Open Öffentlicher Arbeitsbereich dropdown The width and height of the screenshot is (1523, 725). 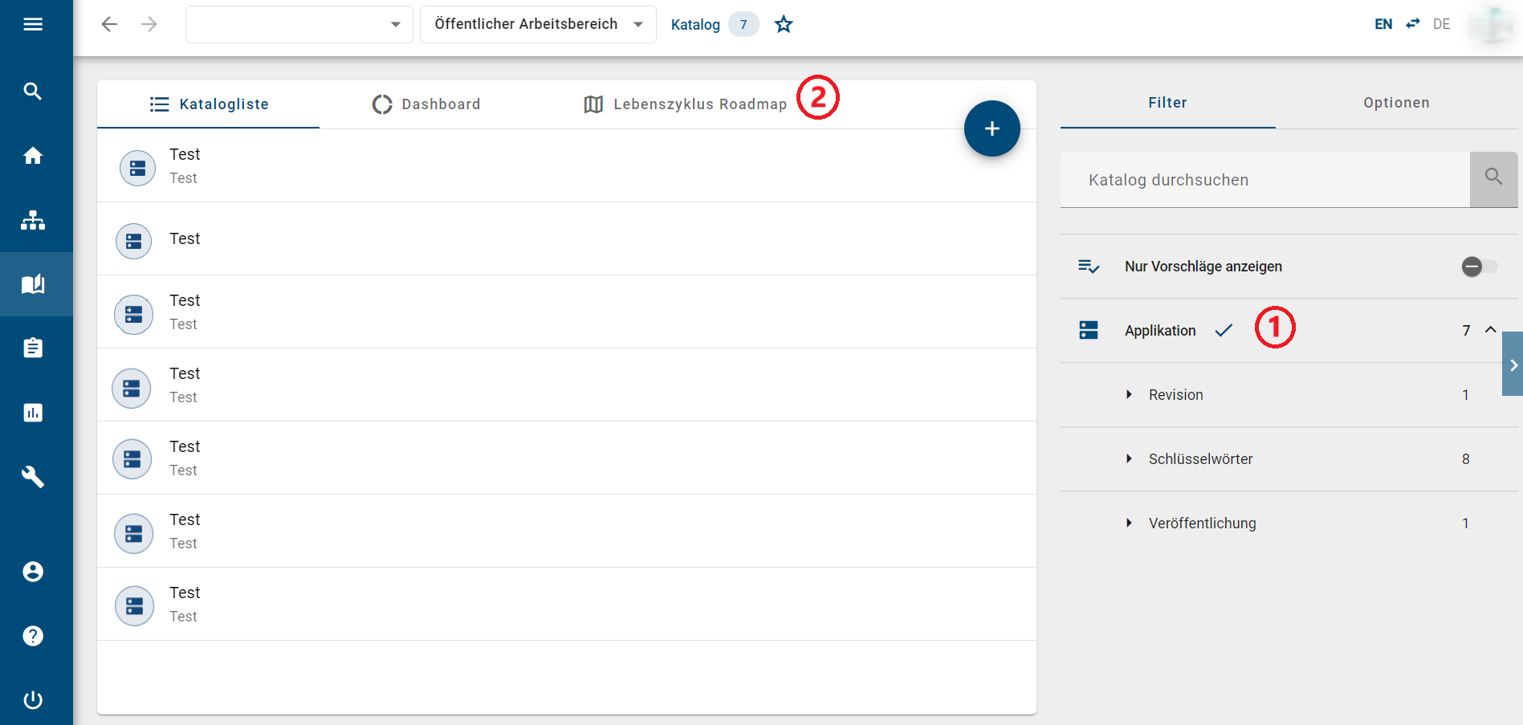pyautogui.click(x=538, y=24)
